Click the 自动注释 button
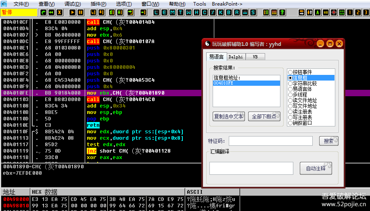This screenshot has height=211, width=370. click(316, 168)
